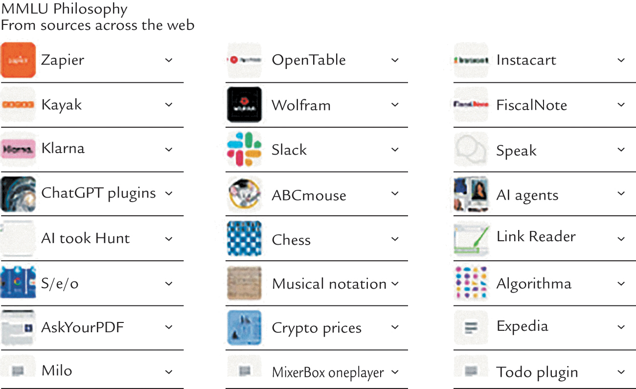Click the AI agents photo thumbnail

(471, 194)
